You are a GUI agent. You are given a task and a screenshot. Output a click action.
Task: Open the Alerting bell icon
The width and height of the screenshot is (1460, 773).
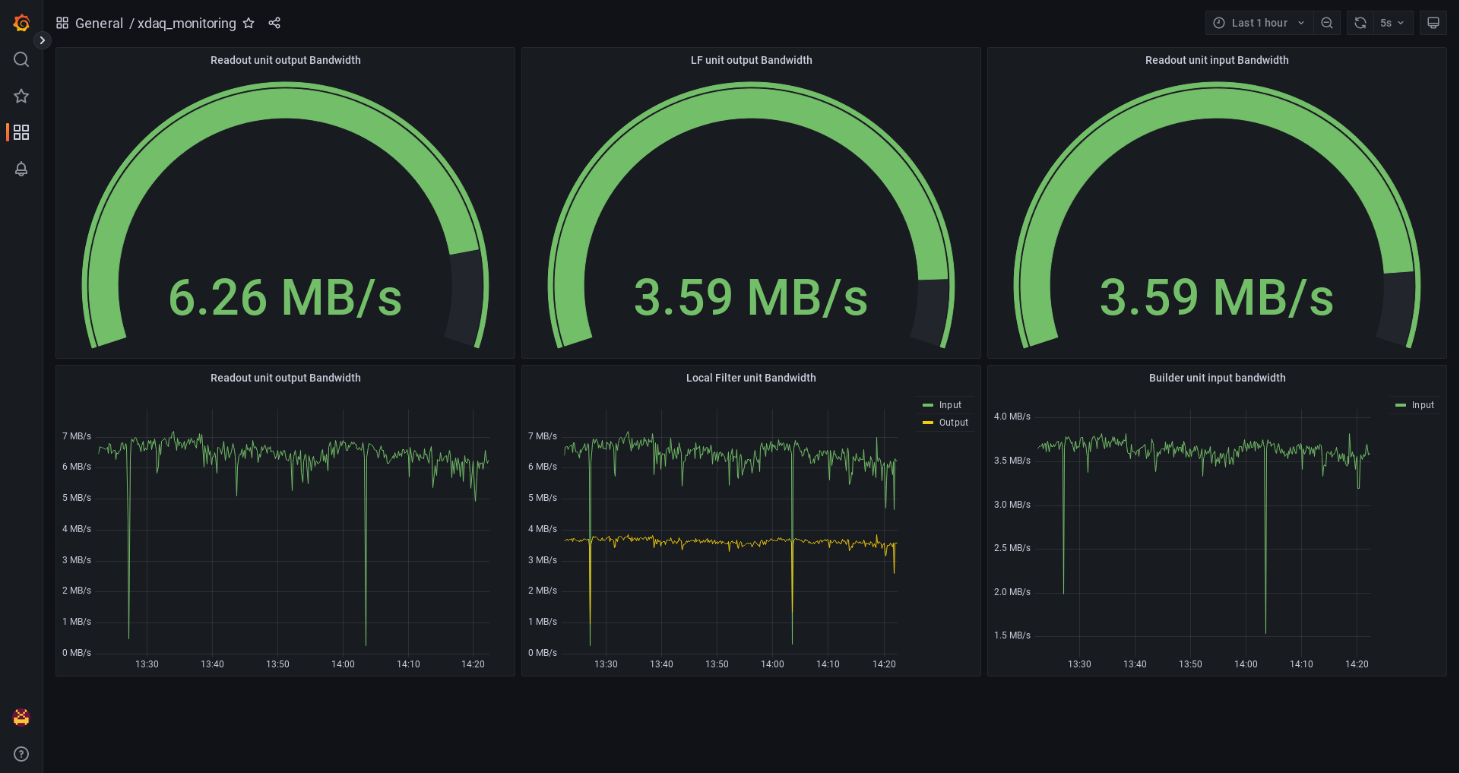[x=21, y=169]
